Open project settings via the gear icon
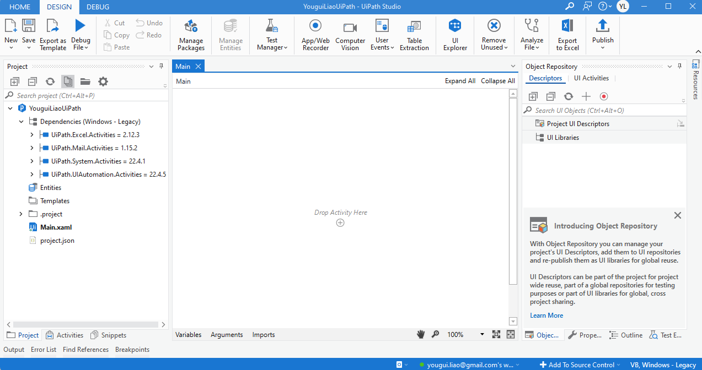Image resolution: width=702 pixels, height=370 pixels. [x=103, y=81]
